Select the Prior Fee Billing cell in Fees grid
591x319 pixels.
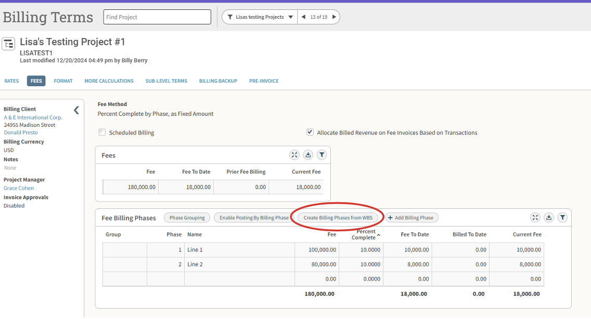pyautogui.click(x=241, y=187)
